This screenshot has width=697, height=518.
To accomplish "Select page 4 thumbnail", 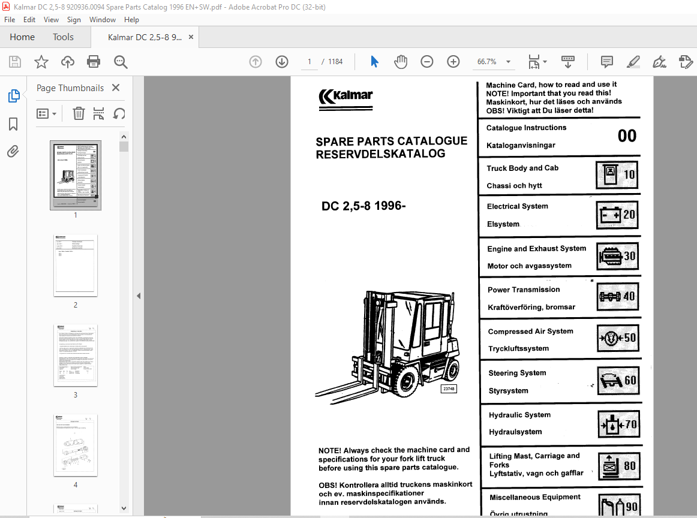I will (x=76, y=445).
